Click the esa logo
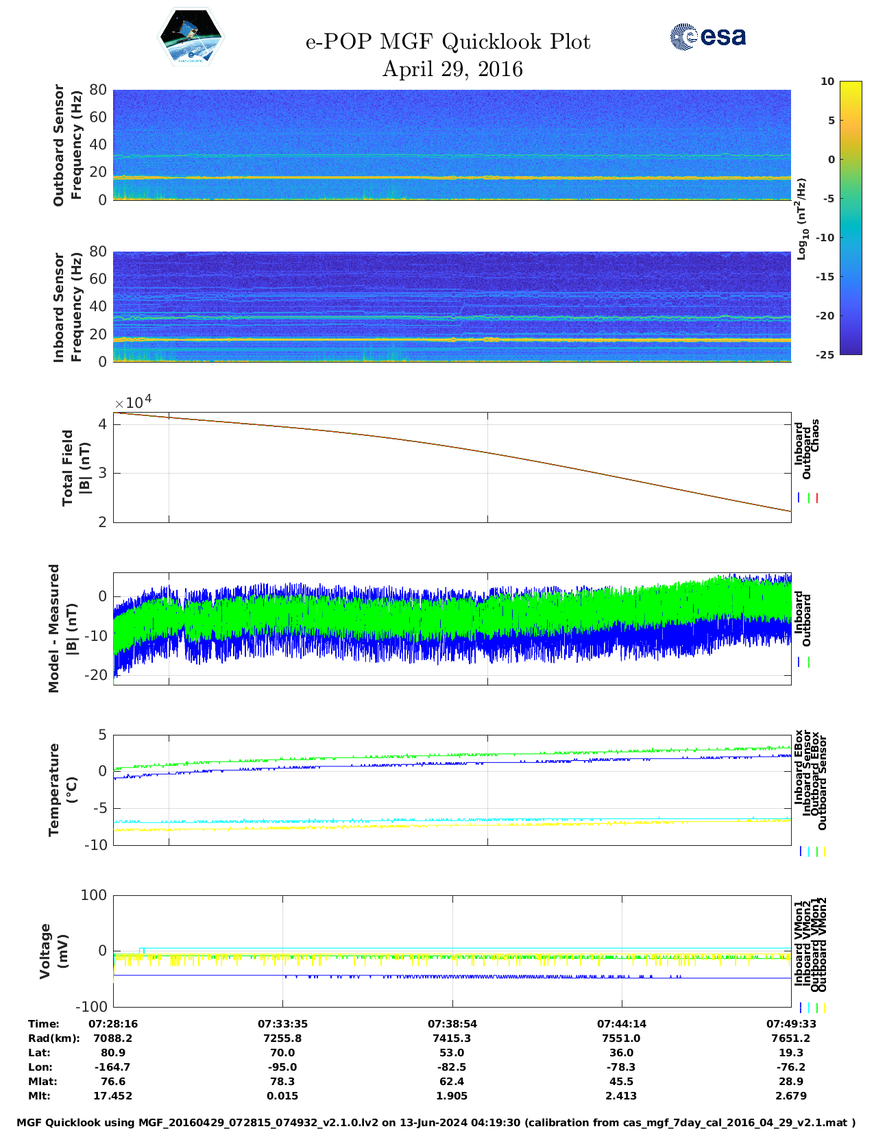Screen dimensions: 874x1131 (708, 36)
